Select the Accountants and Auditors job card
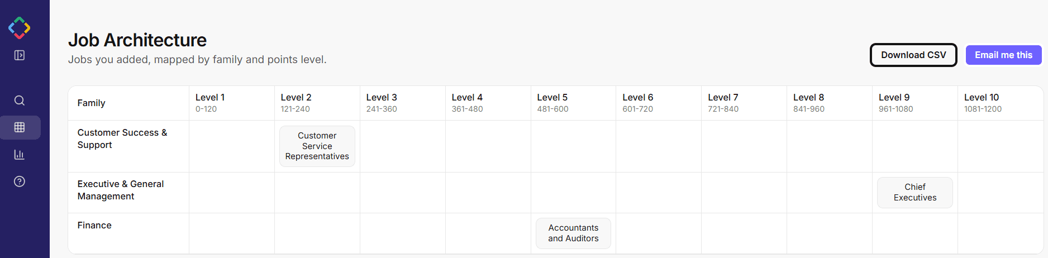 point(573,233)
